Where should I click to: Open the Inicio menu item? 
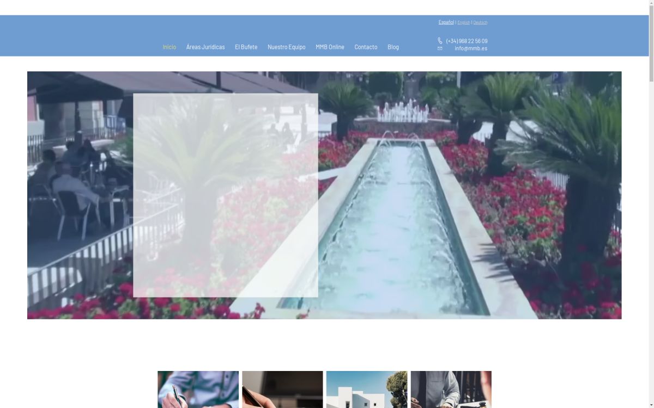tap(169, 47)
